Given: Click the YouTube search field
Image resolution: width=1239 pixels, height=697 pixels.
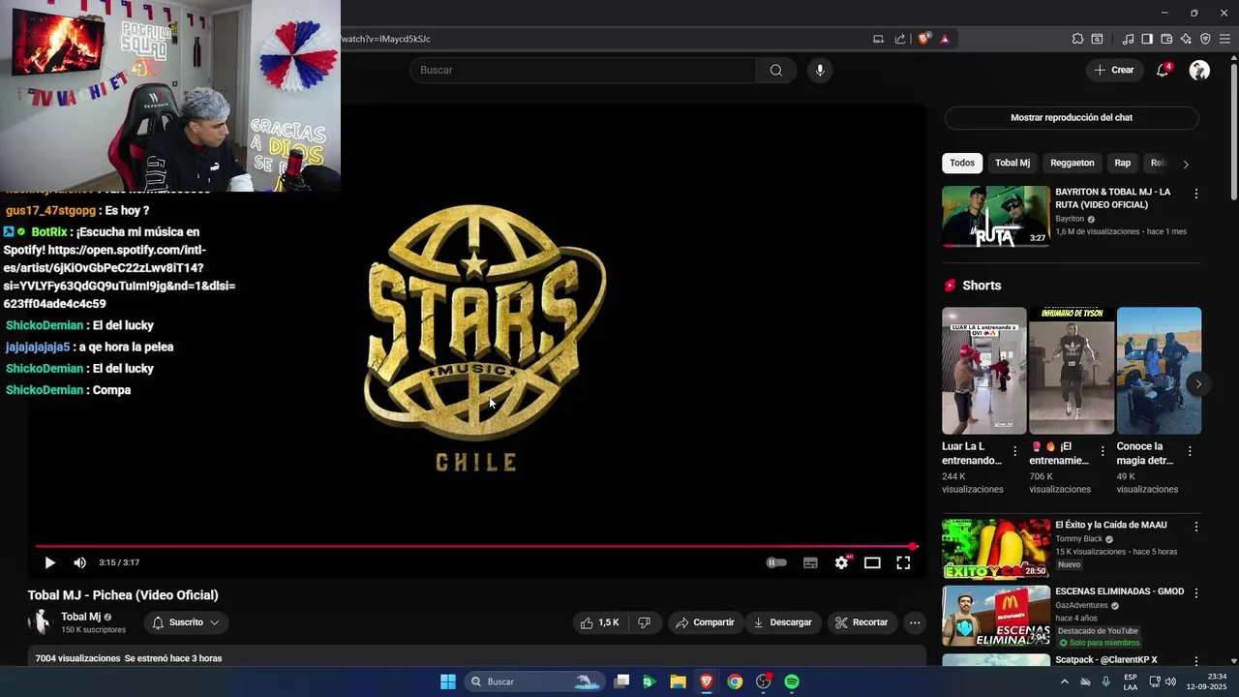Looking at the screenshot, I should (x=583, y=70).
